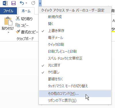Image resolution: width=115 pixels, height=108 pixels.
Task: Click the Word application icon
Action: (5, 3)
